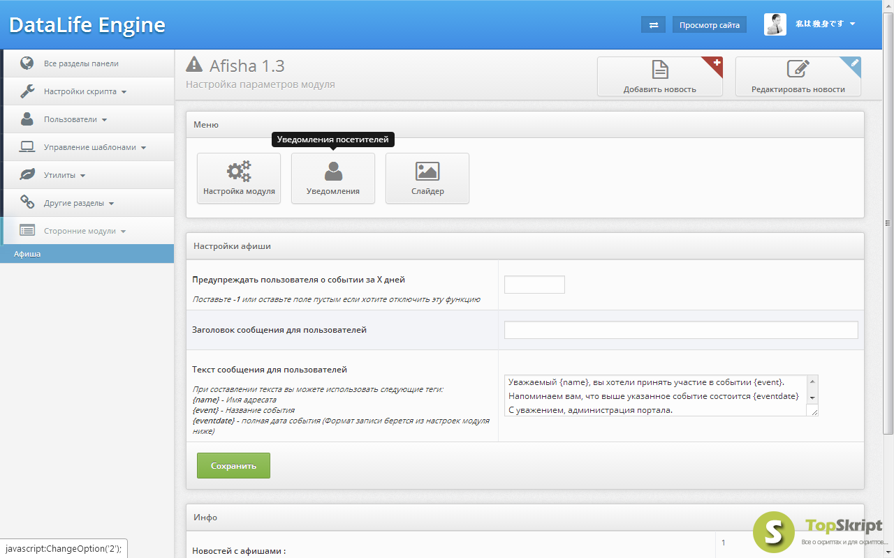This screenshot has width=894, height=558.
Task: Click the gears icon for module settings
Action: tap(239, 172)
